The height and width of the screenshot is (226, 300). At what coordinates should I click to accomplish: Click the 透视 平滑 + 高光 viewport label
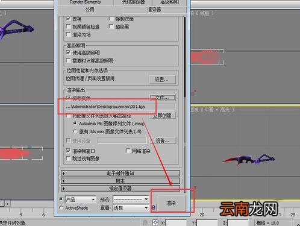click(x=212, y=110)
